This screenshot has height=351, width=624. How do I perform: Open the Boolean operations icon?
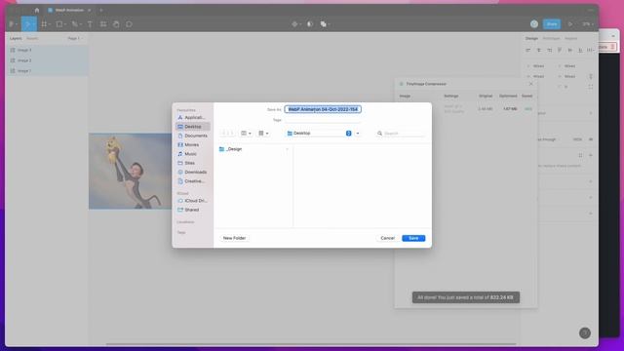pos(324,24)
